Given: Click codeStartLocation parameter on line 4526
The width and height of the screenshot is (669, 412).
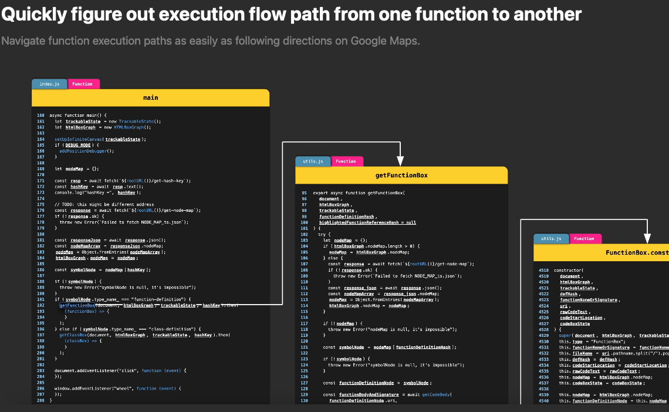Looking at the screenshot, I should click(x=581, y=318).
